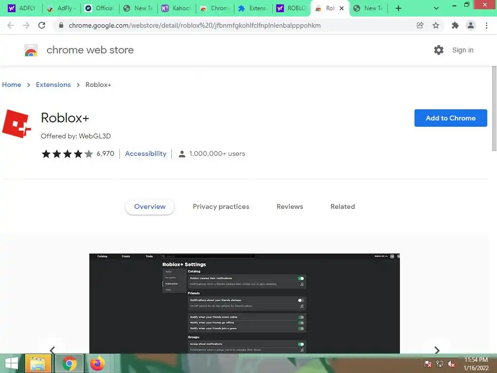The image size is (497, 373).
Task: Switch to the Official tab
Action: tap(99, 8)
